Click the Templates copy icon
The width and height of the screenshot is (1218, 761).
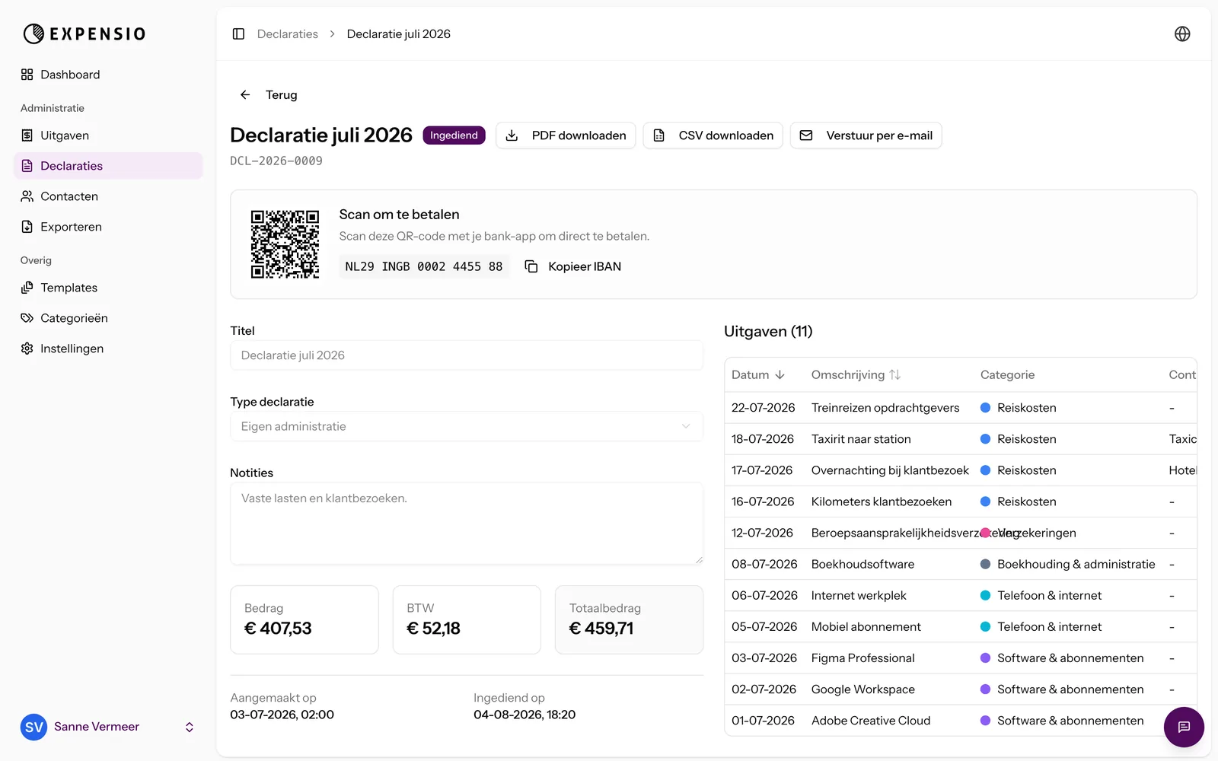pyautogui.click(x=27, y=288)
